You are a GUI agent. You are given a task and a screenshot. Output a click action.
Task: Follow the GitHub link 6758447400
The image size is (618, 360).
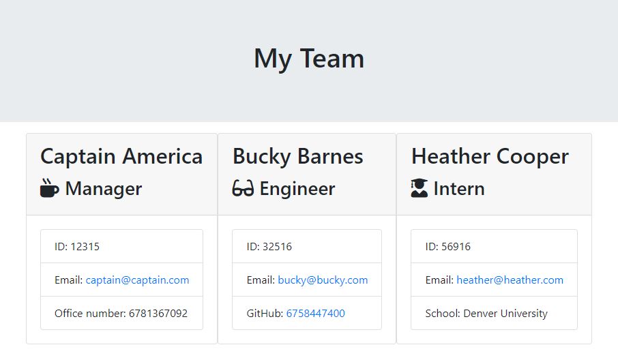click(315, 313)
